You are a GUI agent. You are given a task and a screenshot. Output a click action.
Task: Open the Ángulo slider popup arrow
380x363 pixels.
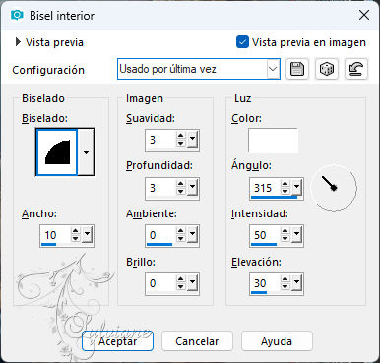tap(296, 187)
